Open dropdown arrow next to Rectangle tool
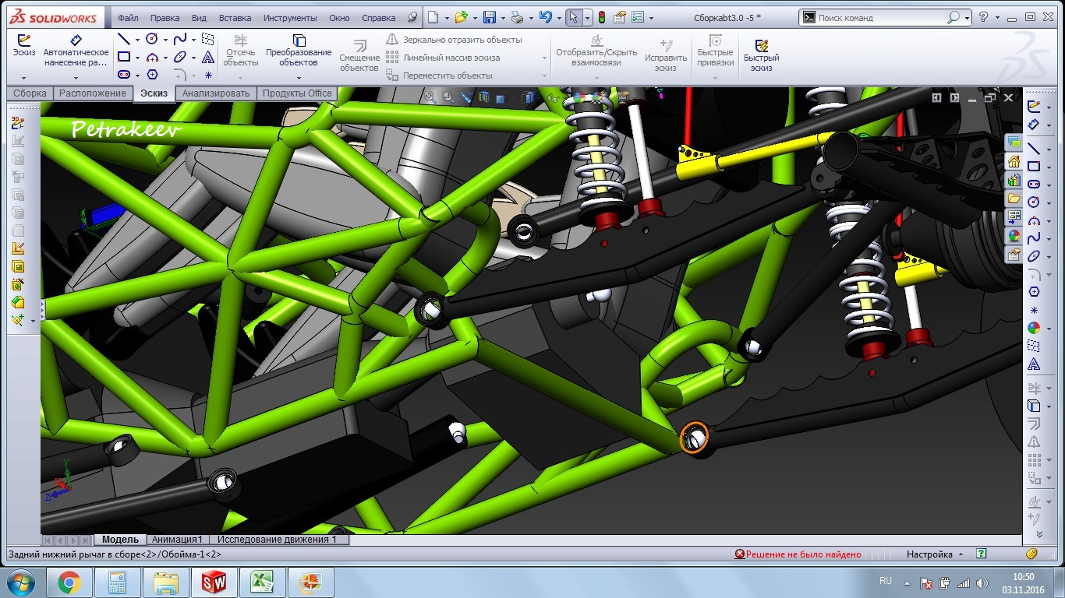This screenshot has width=1065, height=598. coord(137,57)
